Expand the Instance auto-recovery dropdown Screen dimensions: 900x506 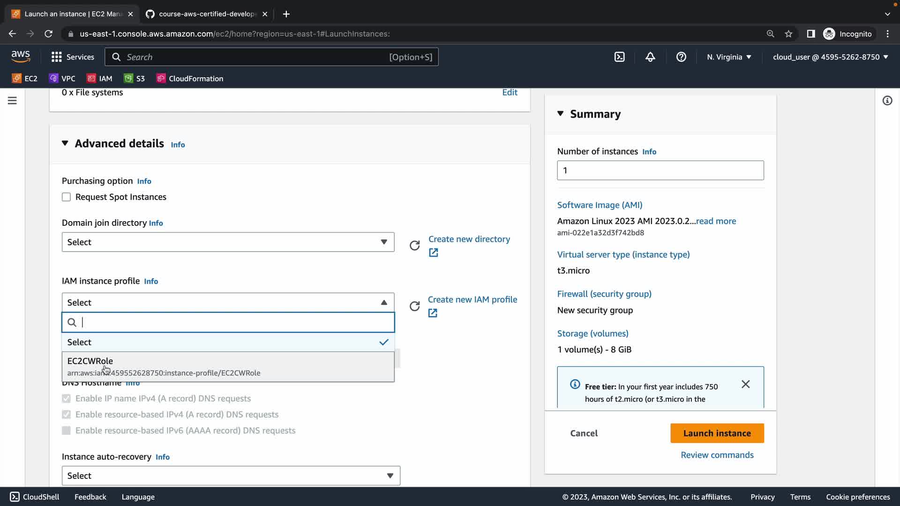coord(231,476)
